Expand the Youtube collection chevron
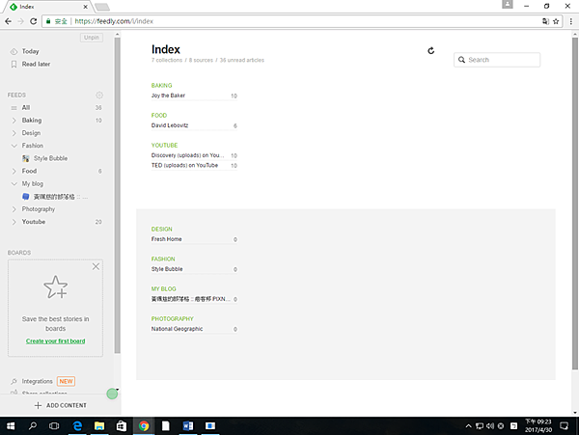Viewport: 579px width, 435px height. (x=14, y=222)
